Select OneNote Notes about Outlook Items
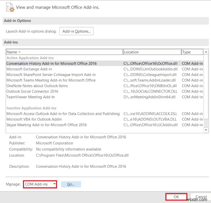Viewport: 211px width, 203px height. [105, 86]
